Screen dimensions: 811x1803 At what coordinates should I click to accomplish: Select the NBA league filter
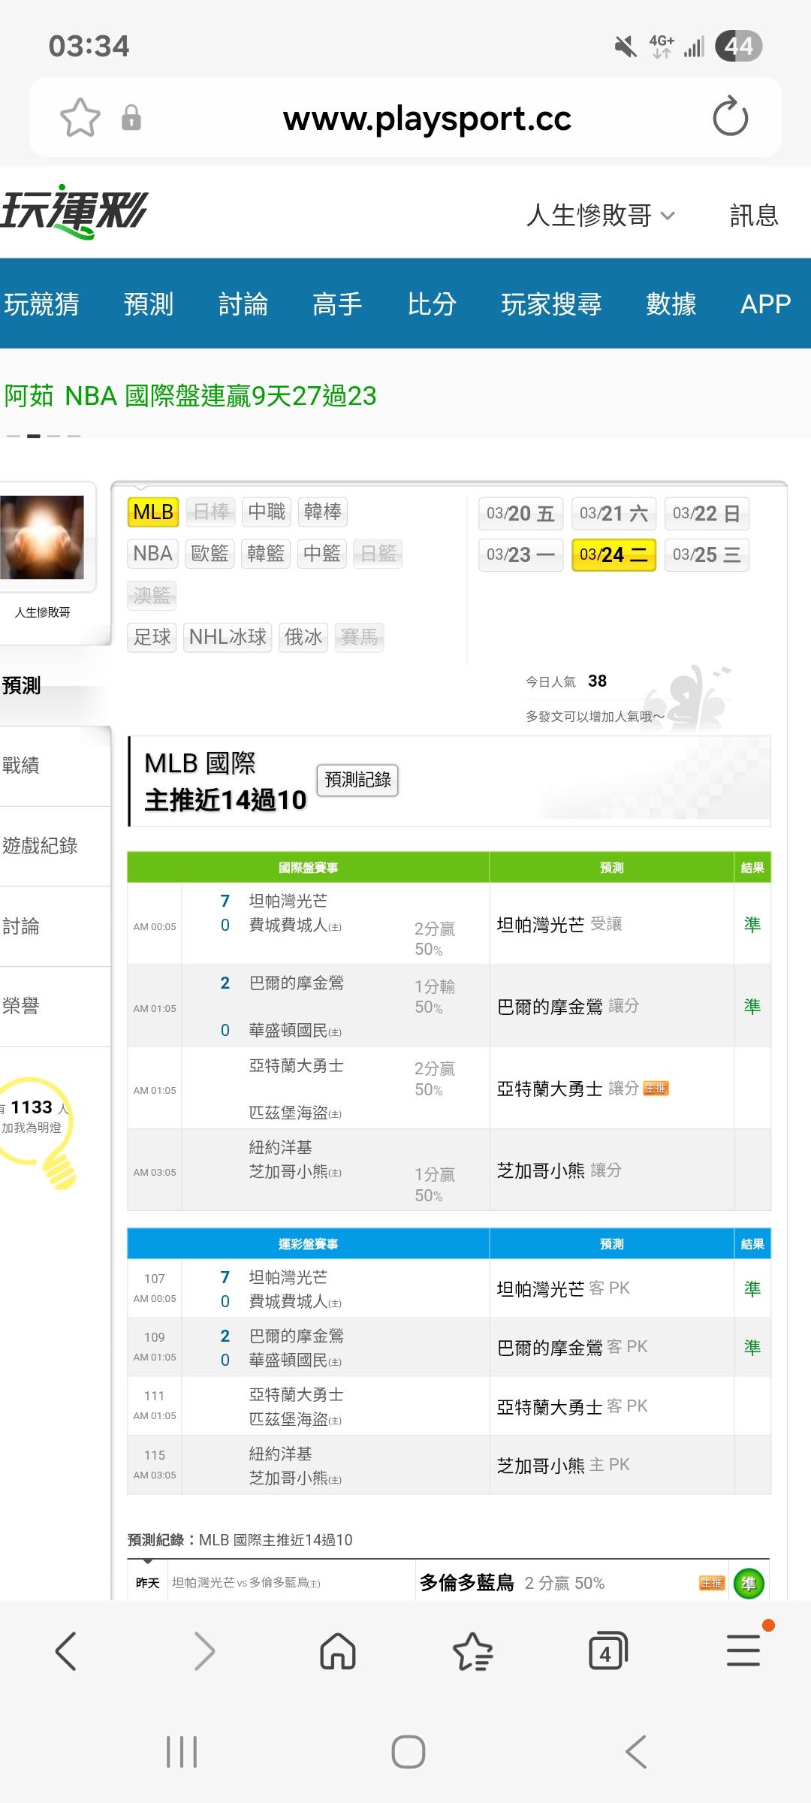[153, 554]
